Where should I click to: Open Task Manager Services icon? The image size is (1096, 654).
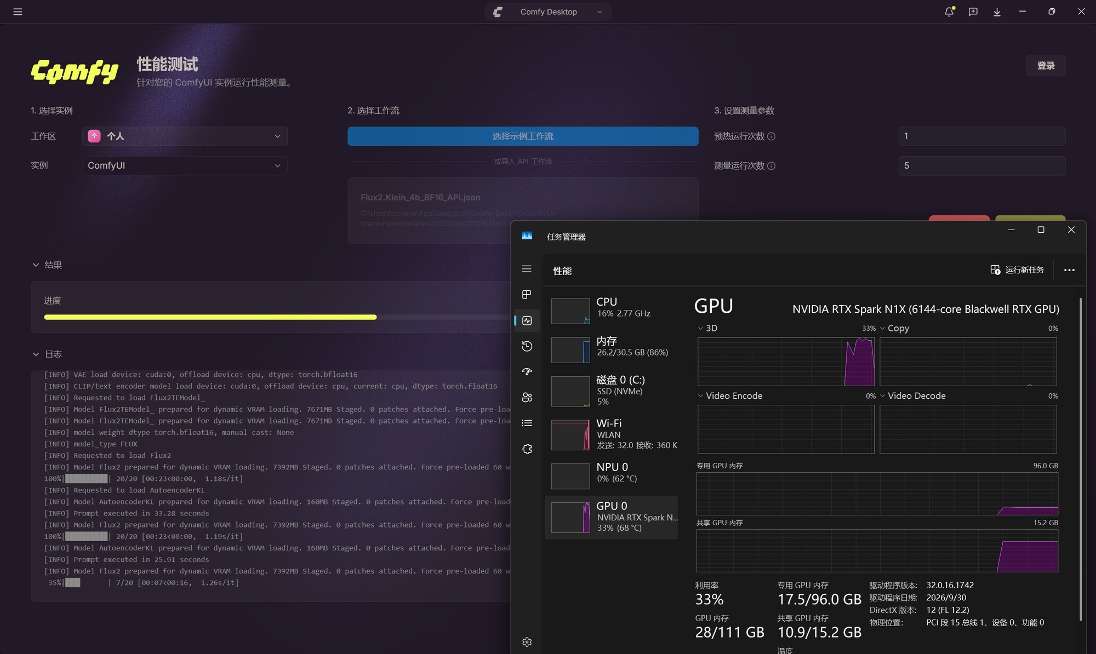click(x=527, y=449)
